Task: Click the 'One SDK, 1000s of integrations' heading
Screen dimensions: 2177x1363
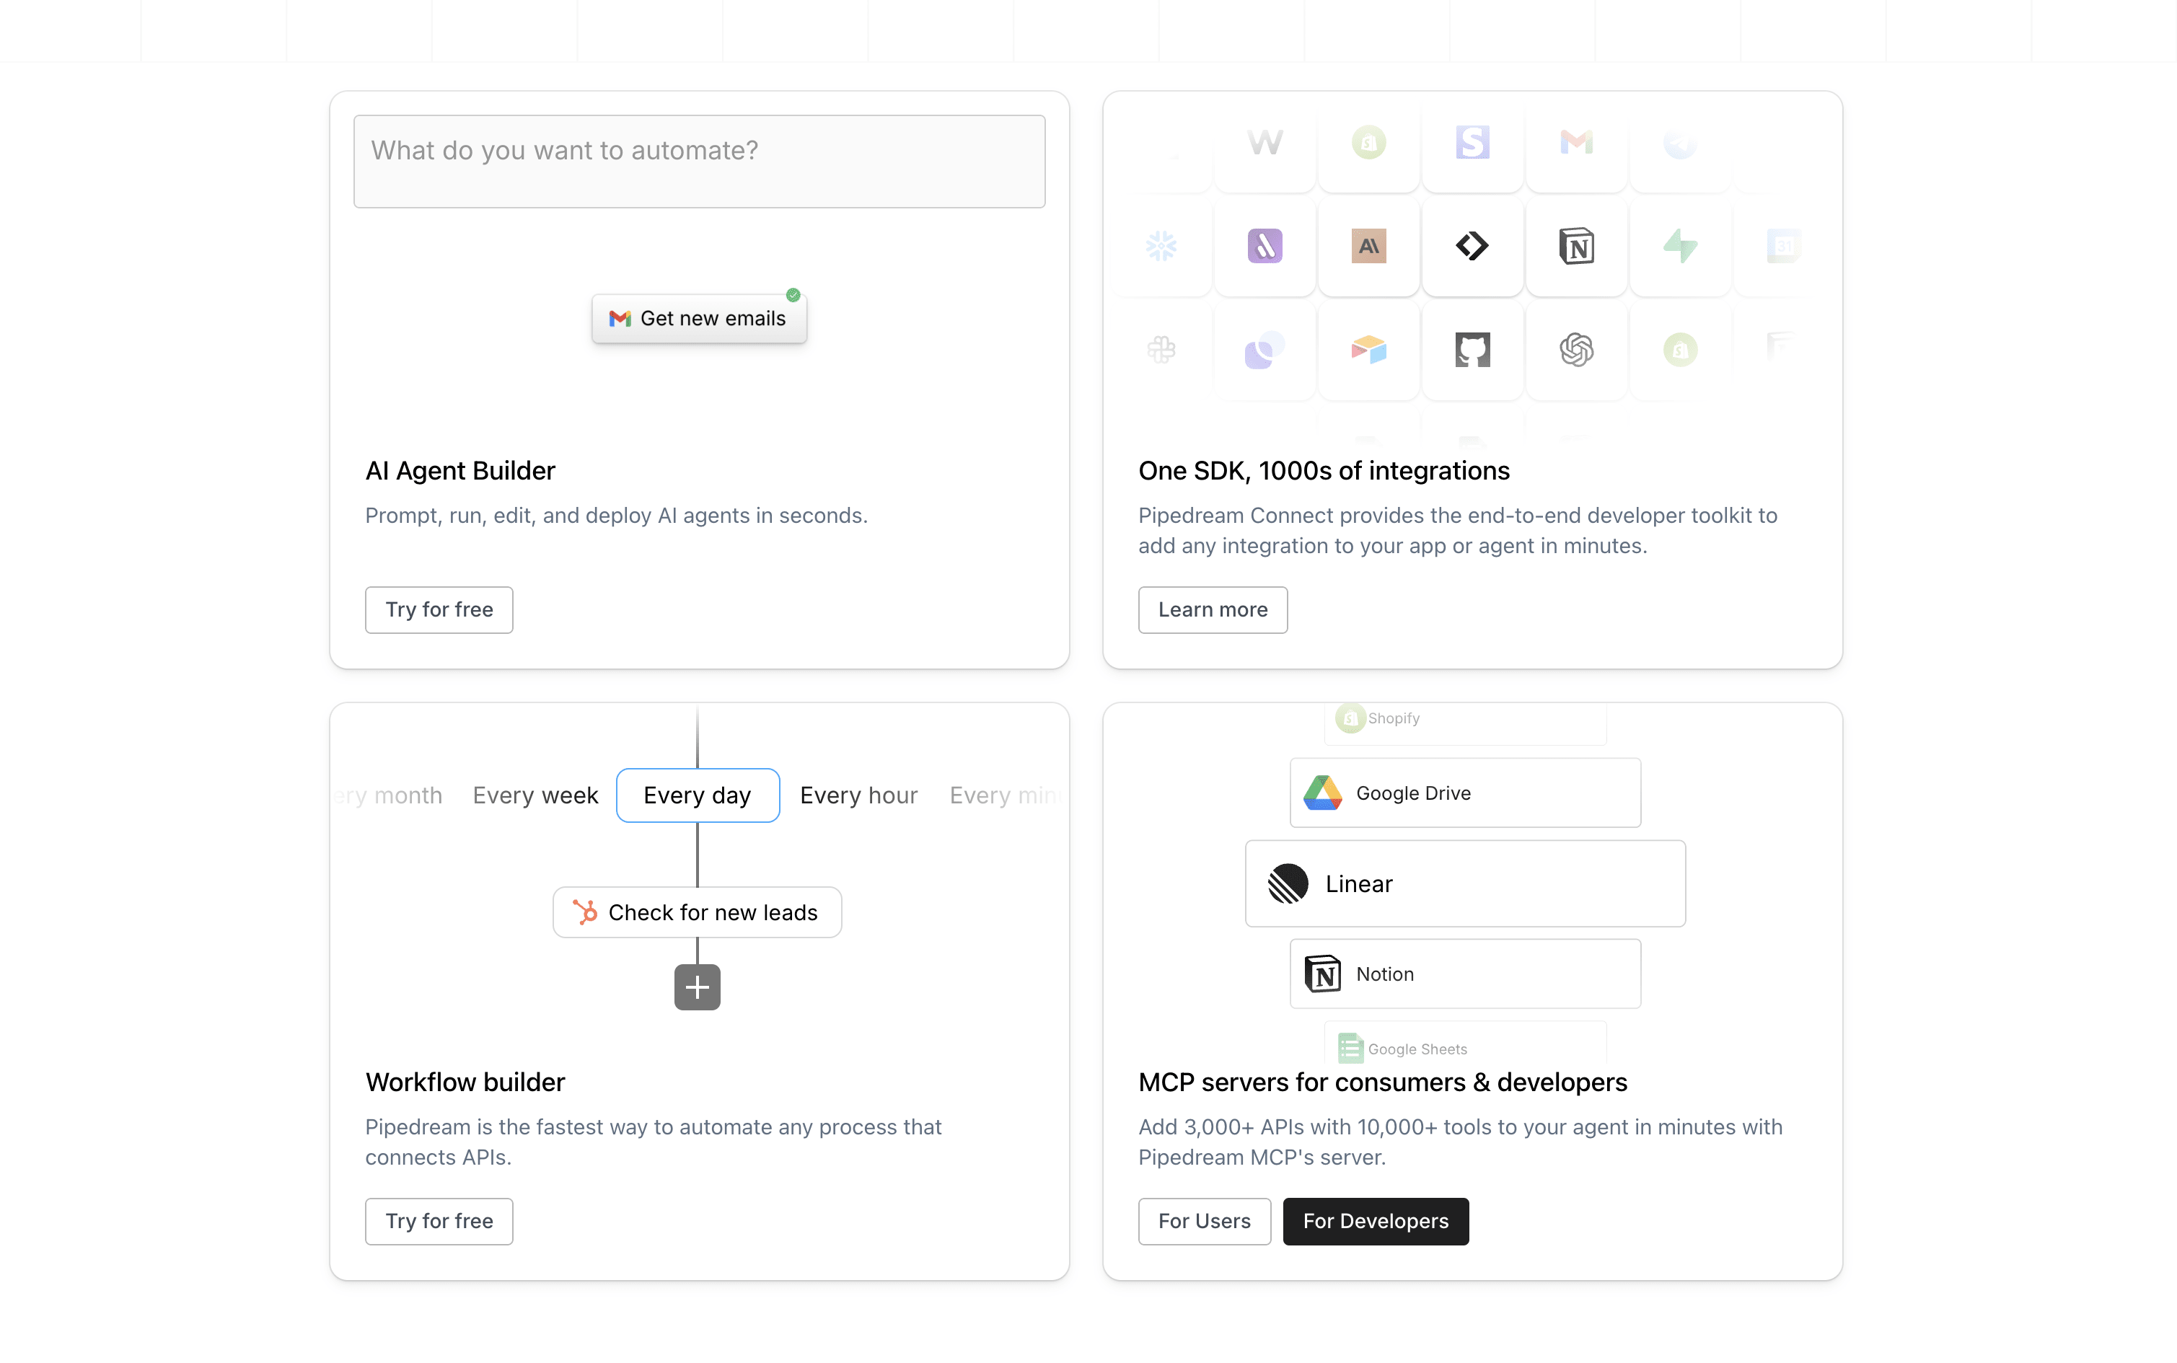Action: pyautogui.click(x=1324, y=470)
